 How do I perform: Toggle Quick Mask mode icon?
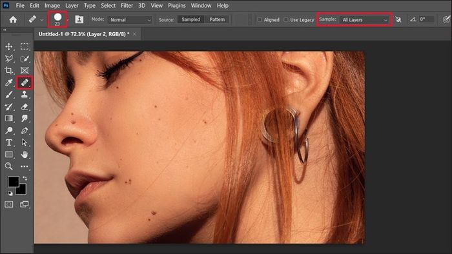(x=9, y=204)
